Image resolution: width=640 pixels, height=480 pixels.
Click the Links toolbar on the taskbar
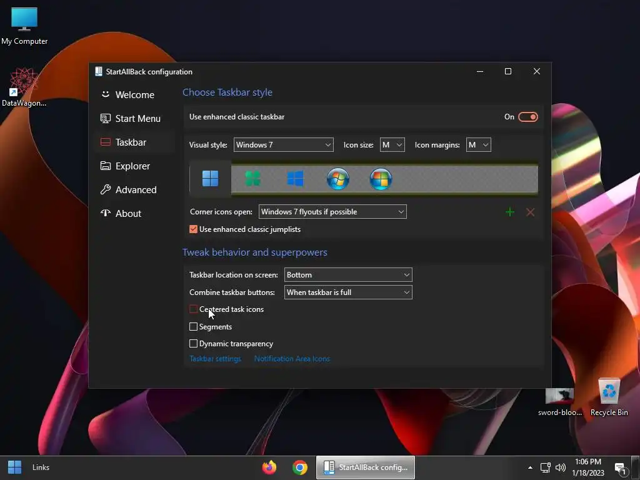coord(41,467)
